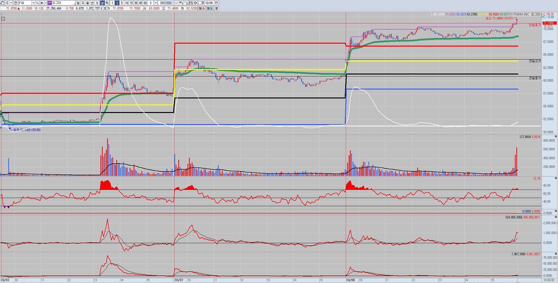
Task: Switch to 30-minute interval
Action: pos(136,3)
